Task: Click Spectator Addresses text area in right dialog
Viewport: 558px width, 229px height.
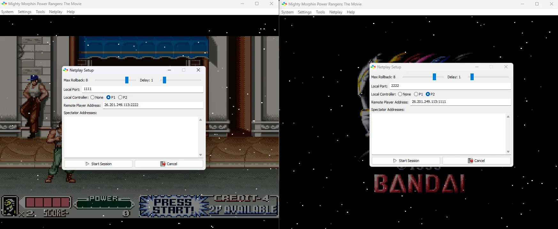Action: pyautogui.click(x=439, y=134)
